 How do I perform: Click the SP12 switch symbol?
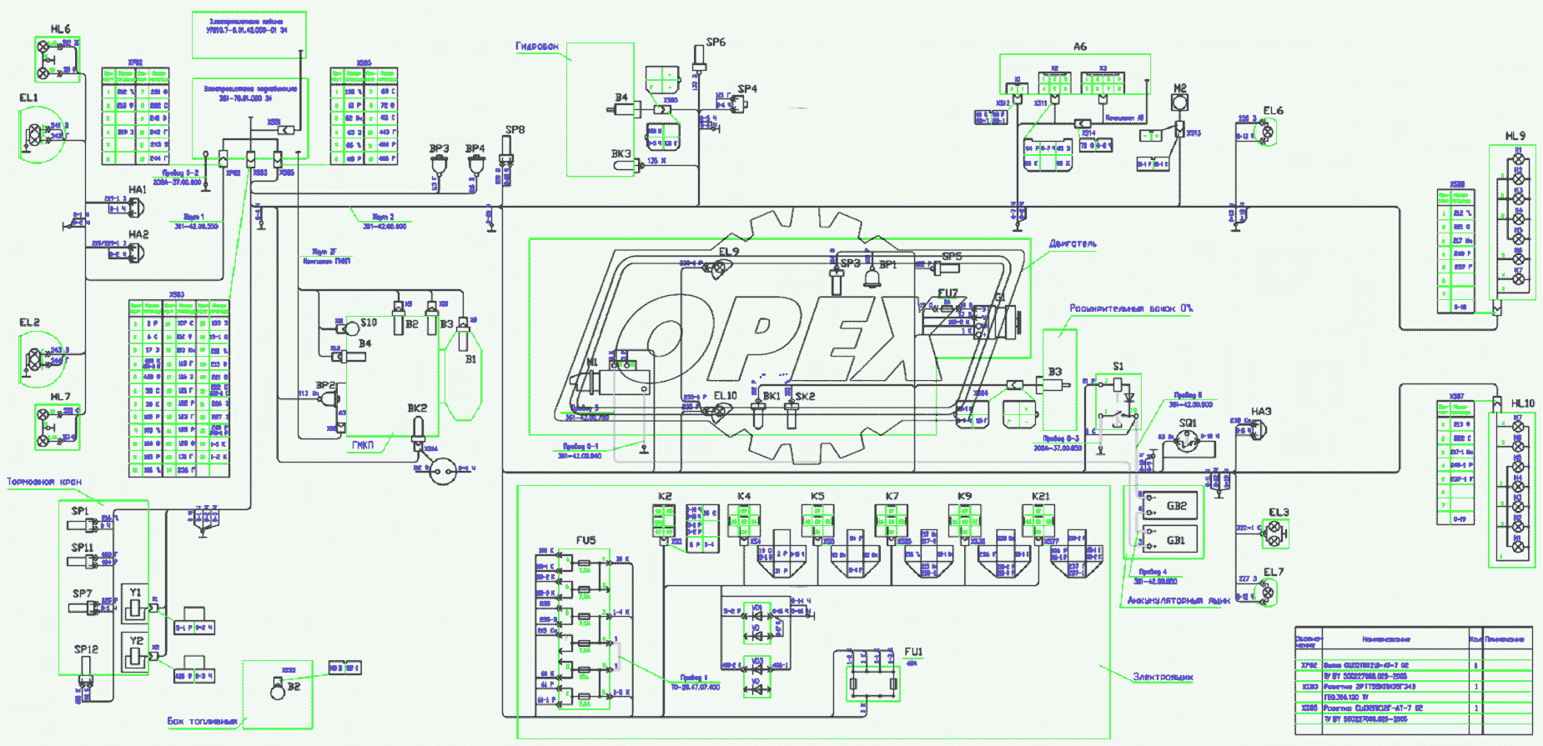(85, 672)
